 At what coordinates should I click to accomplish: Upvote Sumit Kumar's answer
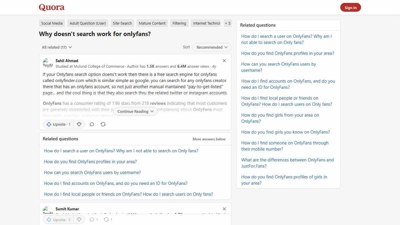(58, 219)
